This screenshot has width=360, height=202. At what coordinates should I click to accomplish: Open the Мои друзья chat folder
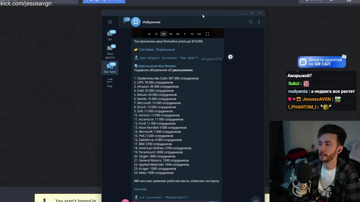coord(110,52)
